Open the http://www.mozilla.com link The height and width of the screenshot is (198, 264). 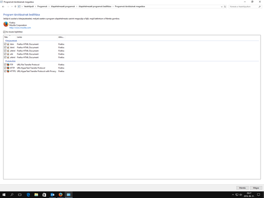[x=20, y=28]
